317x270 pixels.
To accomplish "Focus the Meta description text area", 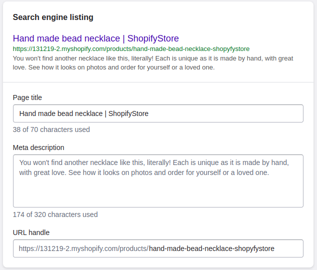I will click(158, 181).
